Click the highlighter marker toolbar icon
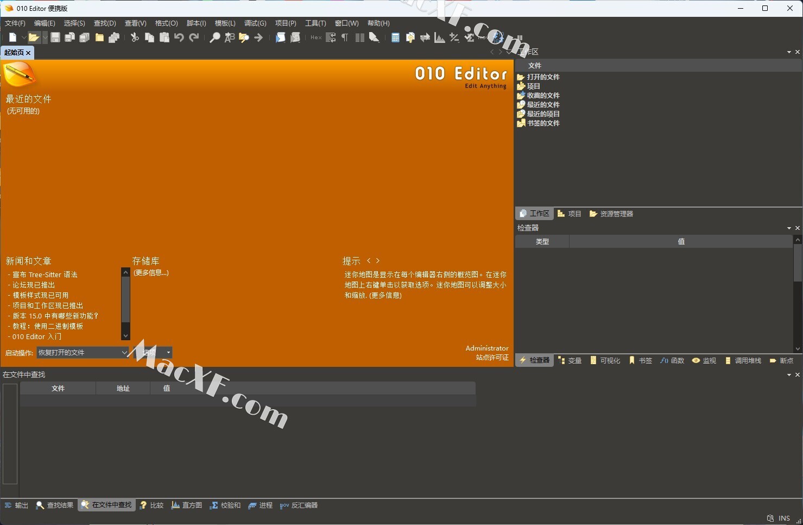This screenshot has width=803, height=525. click(x=374, y=37)
